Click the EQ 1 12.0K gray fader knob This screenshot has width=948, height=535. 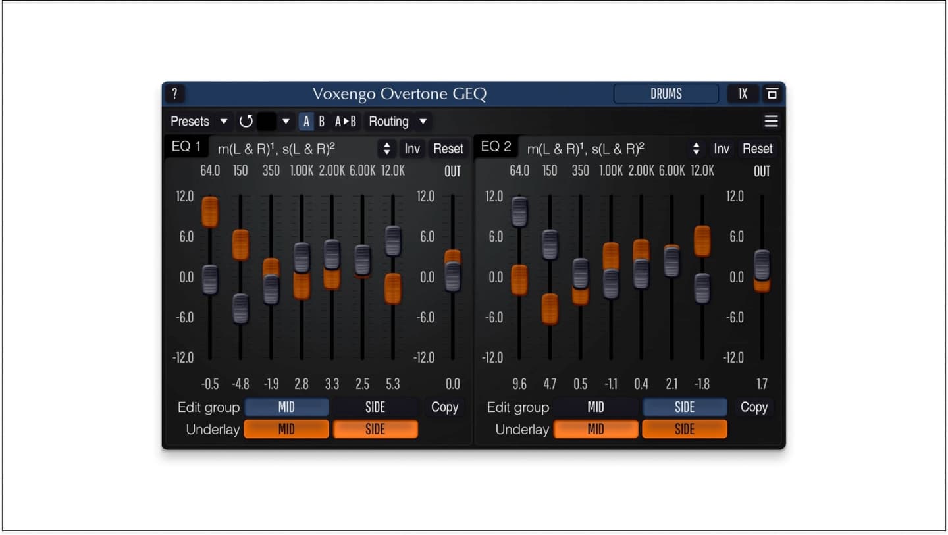click(x=393, y=241)
